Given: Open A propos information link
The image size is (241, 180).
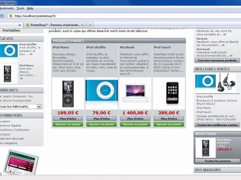Looking at the screenshot, I should coord(5,134).
